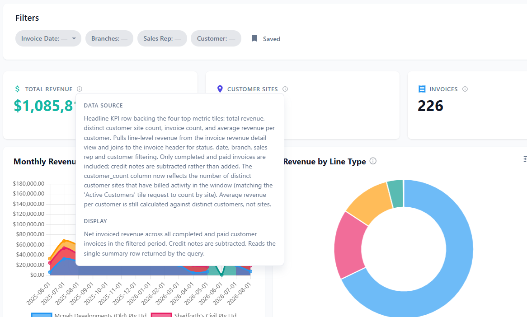The image size is (527, 317).
Task: Click the DATA SOURCE tooltip heading
Action: [x=103, y=106]
